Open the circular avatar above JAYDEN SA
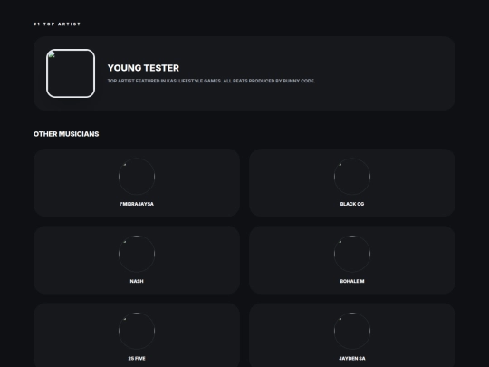This screenshot has width=489, height=367. click(x=352, y=331)
